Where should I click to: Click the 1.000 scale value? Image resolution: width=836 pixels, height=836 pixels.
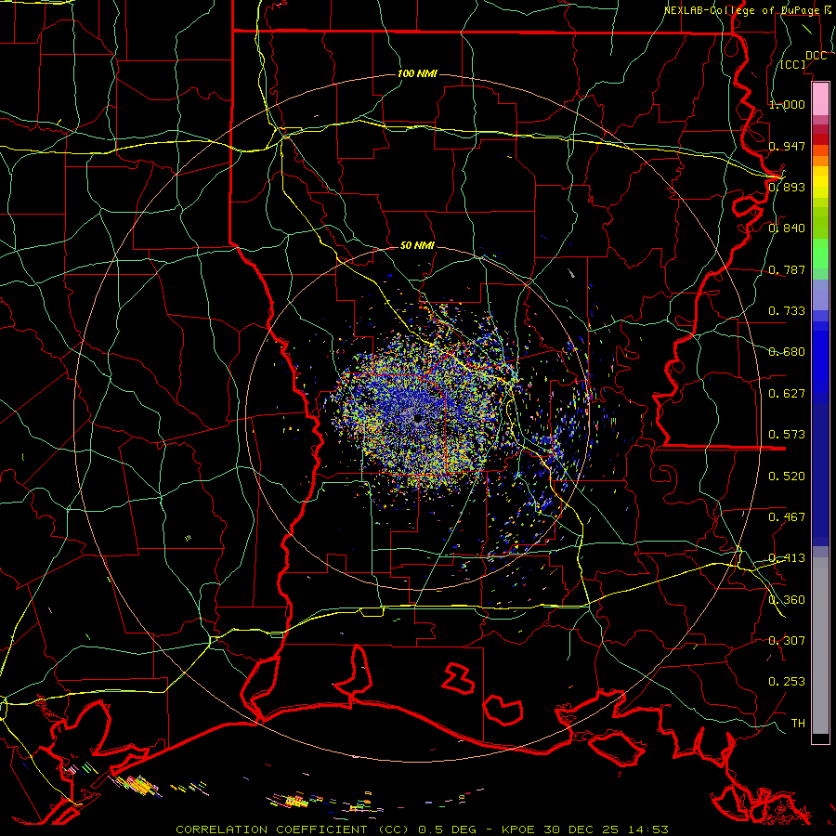coord(787,104)
